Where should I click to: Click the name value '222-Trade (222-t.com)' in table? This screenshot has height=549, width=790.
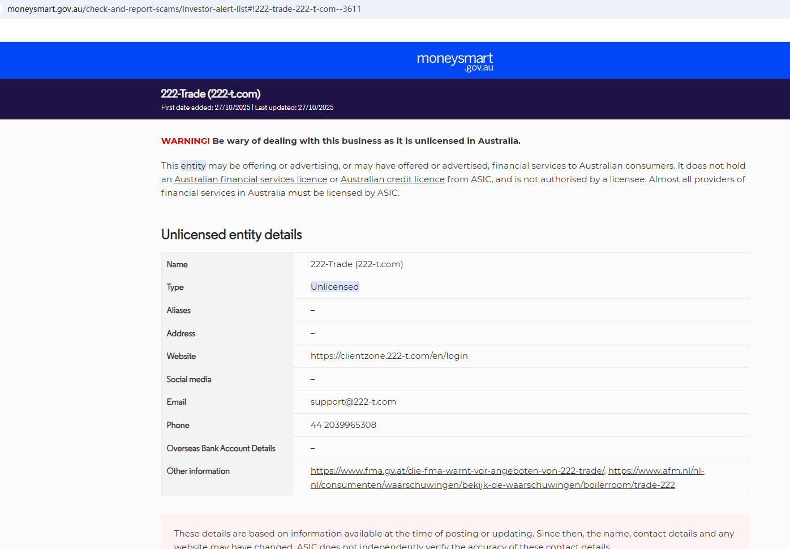(x=357, y=264)
